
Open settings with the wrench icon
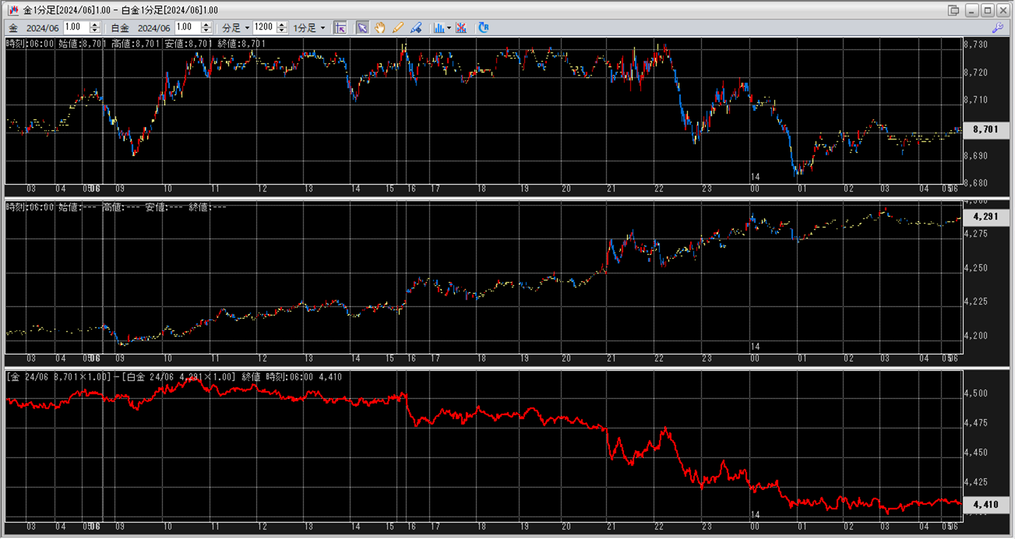[x=998, y=28]
